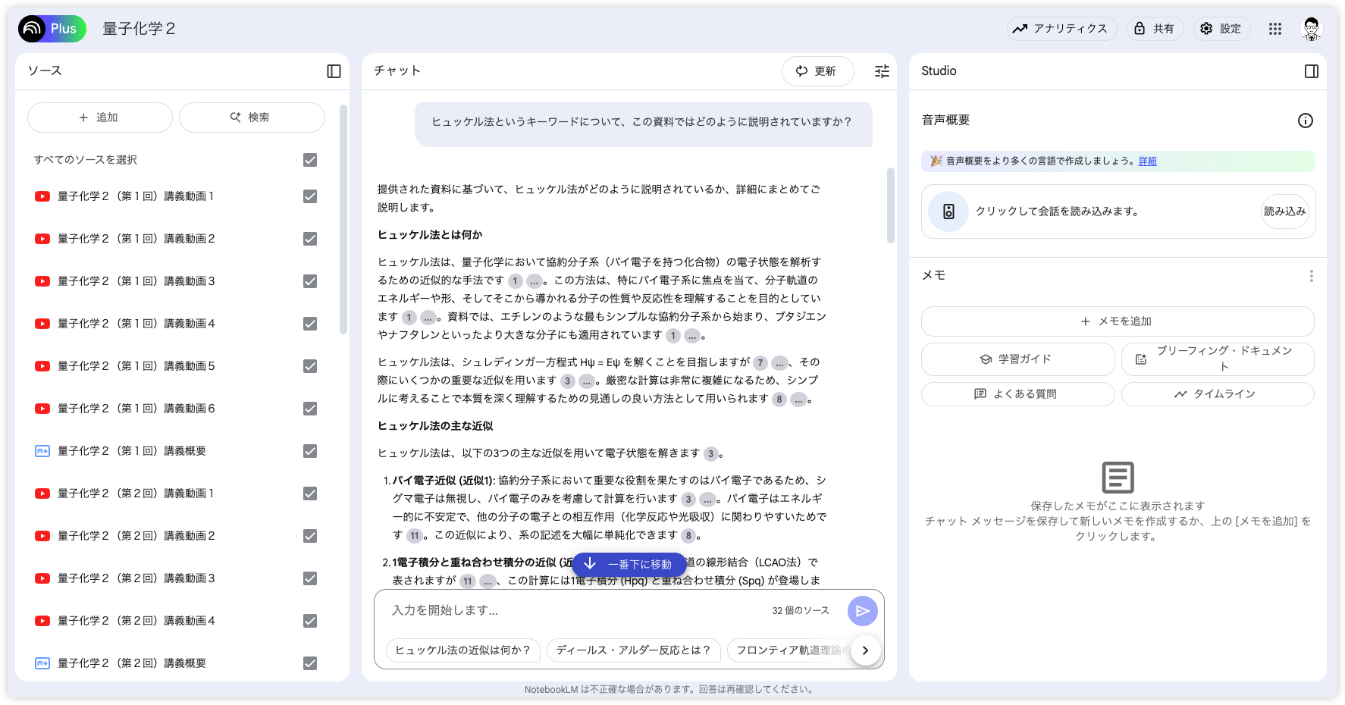The height and width of the screenshot is (705, 1345).
Task: Click the chat panel scrollbar
Action: pyautogui.click(x=890, y=205)
